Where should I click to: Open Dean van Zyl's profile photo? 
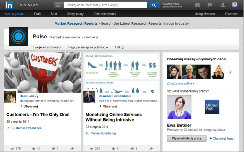(x=10, y=97)
